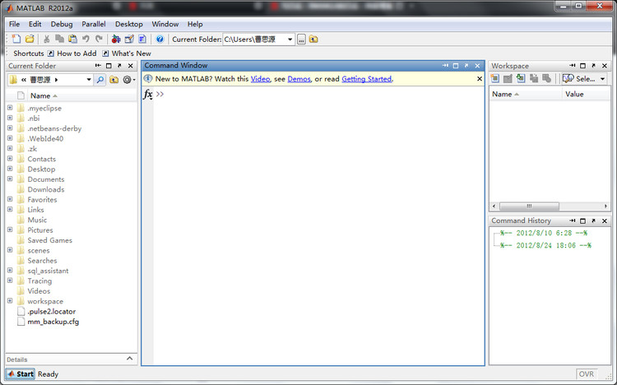The width and height of the screenshot is (617, 385).
Task: Open the Profiler icon in toolbar
Action: (142, 39)
